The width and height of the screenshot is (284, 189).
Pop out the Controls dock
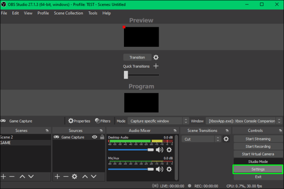tap(280, 131)
